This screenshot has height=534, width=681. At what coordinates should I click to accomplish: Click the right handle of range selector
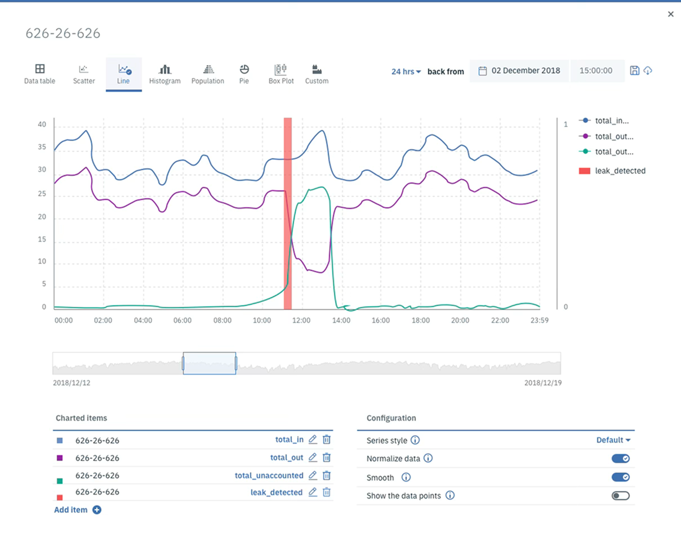pyautogui.click(x=236, y=363)
